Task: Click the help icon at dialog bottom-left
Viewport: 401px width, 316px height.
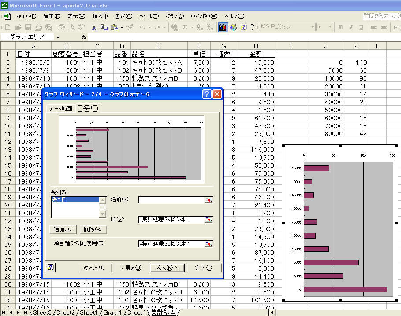Action: (x=51, y=268)
